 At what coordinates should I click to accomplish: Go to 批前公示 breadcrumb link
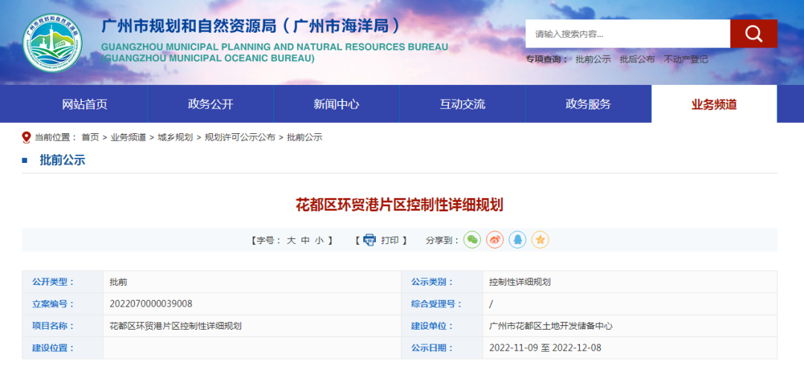(x=304, y=137)
